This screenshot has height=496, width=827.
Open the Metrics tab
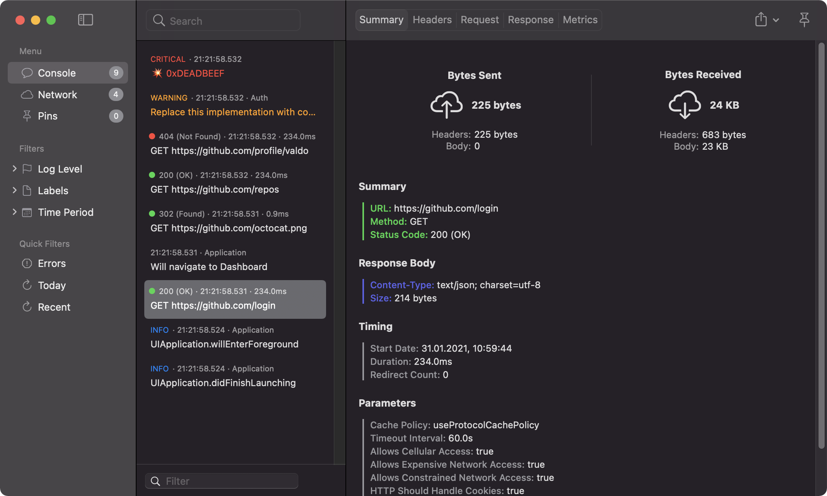(580, 20)
